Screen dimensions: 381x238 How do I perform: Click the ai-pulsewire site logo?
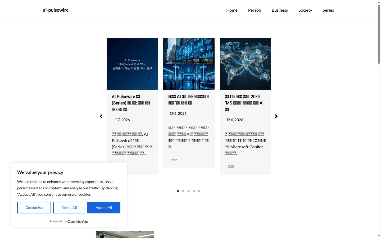(56, 10)
